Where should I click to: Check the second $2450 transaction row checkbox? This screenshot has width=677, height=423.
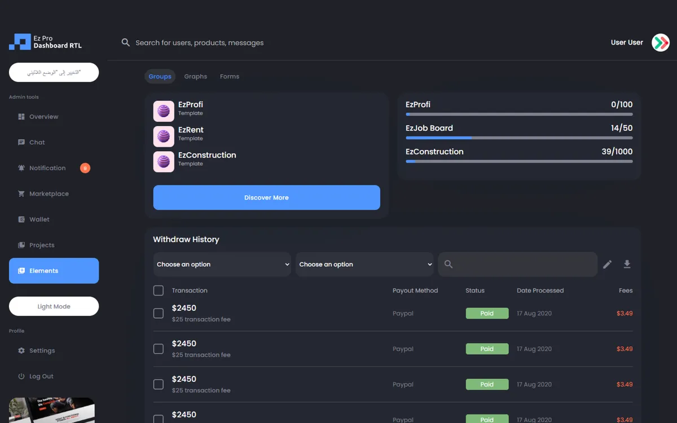(159, 349)
